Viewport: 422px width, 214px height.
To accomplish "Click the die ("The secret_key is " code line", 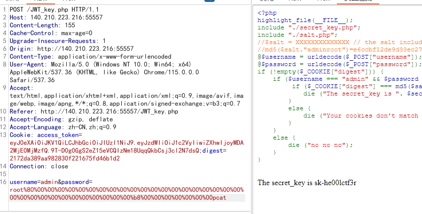I will (x=363, y=94).
